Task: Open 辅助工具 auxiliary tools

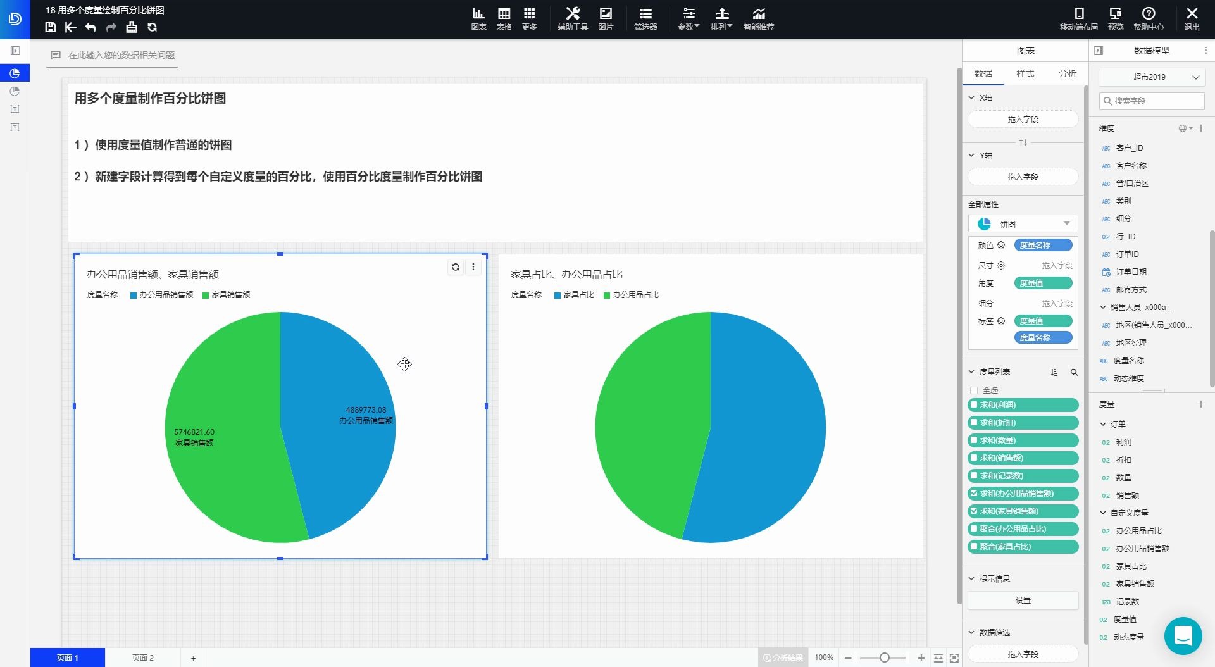Action: [x=573, y=19]
